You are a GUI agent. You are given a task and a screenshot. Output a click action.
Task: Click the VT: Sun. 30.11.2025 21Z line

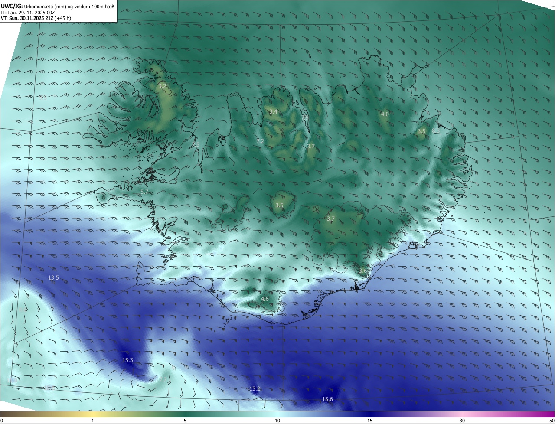pos(36,18)
